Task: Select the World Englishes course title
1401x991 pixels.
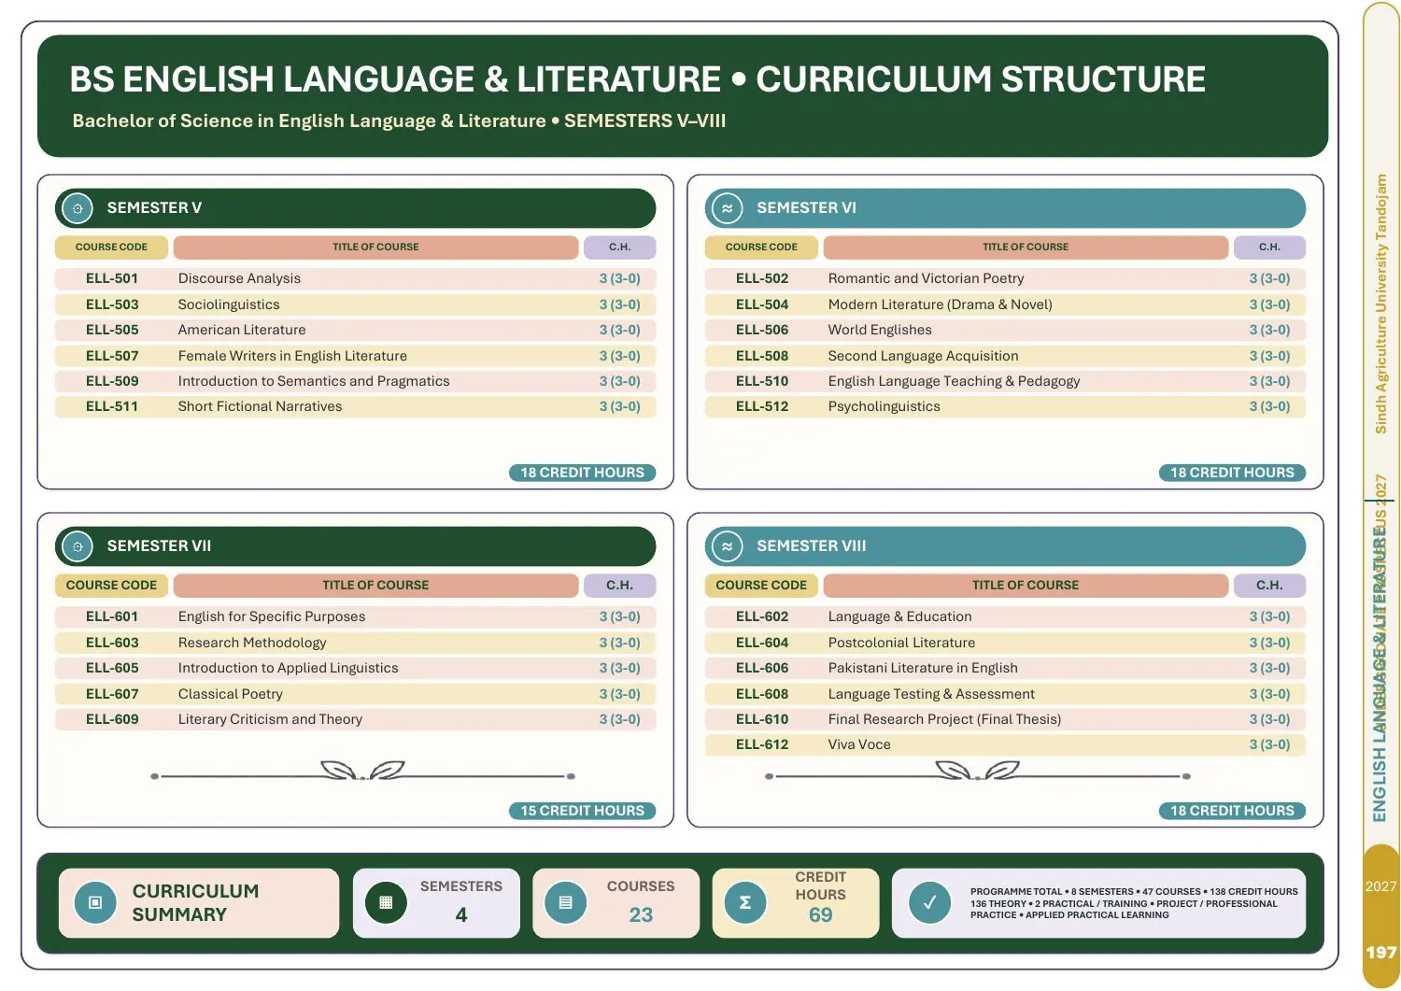Action: click(x=880, y=330)
